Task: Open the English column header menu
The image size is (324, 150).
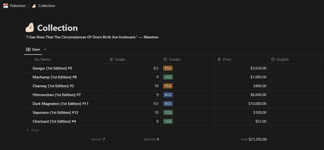Action: pyautogui.click(x=296, y=59)
